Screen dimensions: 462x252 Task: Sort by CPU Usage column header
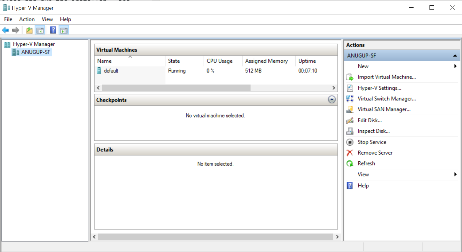coord(223,61)
